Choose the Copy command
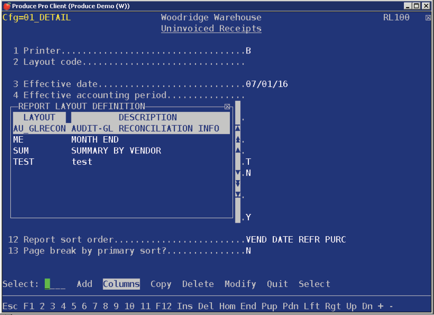Image resolution: width=434 pixels, height=315 pixels. click(x=161, y=284)
